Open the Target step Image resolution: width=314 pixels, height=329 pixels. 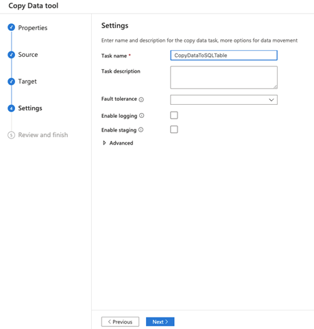(x=27, y=82)
